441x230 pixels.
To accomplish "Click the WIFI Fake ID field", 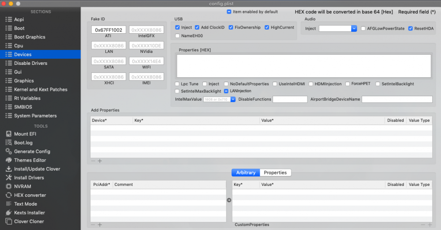I will pos(146,61).
